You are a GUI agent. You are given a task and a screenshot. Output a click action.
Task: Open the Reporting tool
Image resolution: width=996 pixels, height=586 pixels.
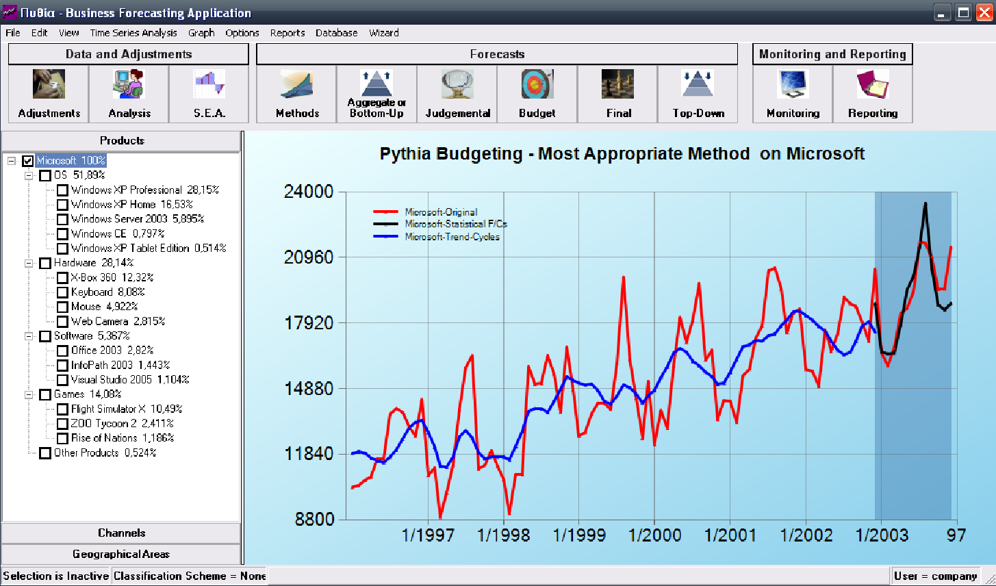pos(873,94)
